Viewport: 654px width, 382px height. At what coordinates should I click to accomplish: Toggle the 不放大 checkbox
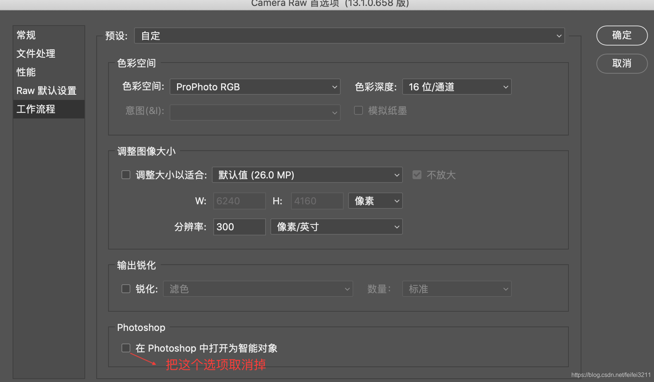point(417,175)
